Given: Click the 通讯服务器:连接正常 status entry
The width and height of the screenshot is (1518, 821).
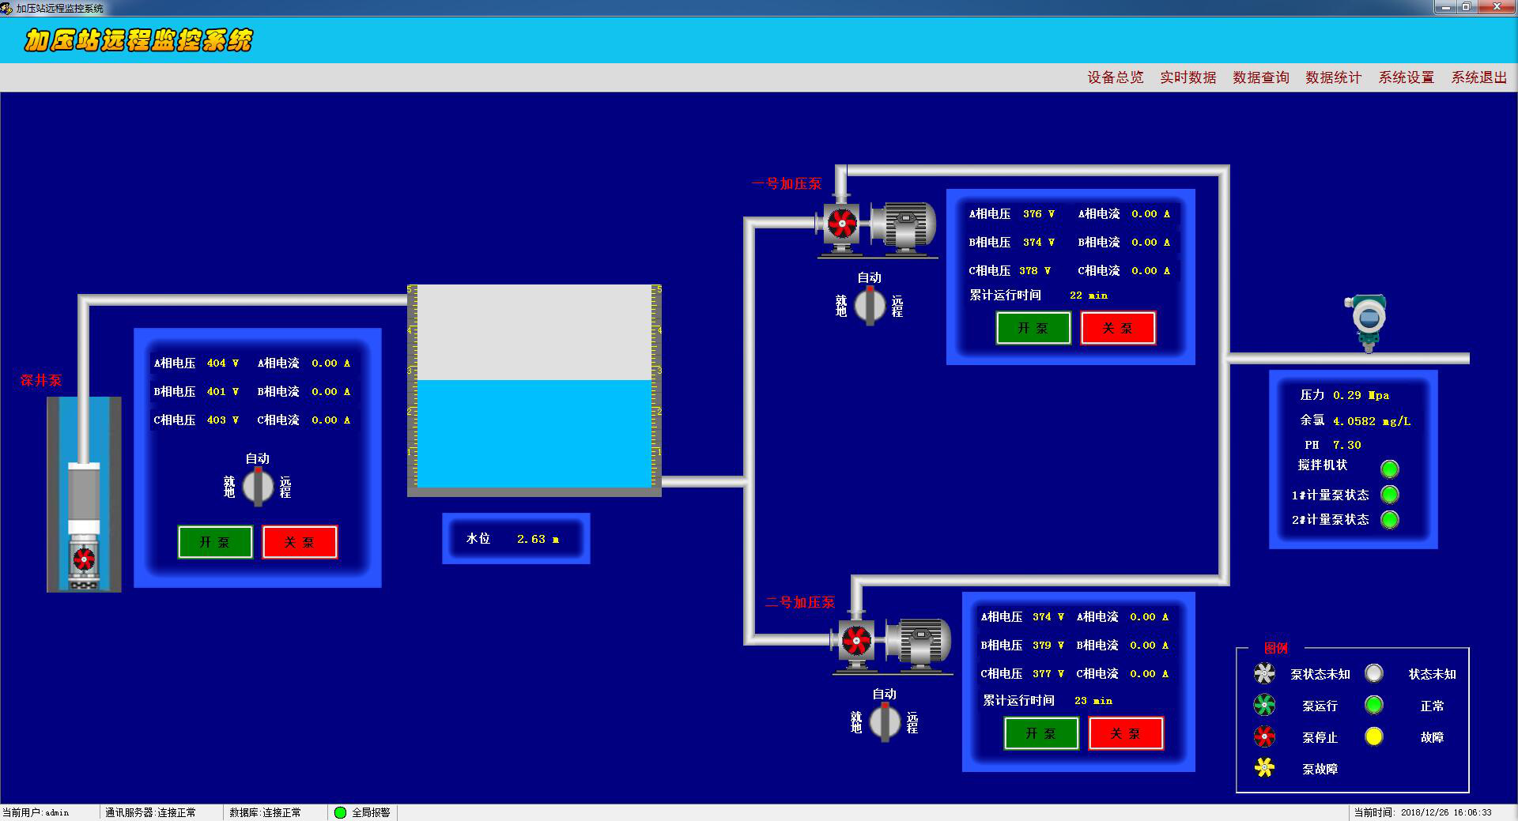Looking at the screenshot, I should tap(150, 812).
